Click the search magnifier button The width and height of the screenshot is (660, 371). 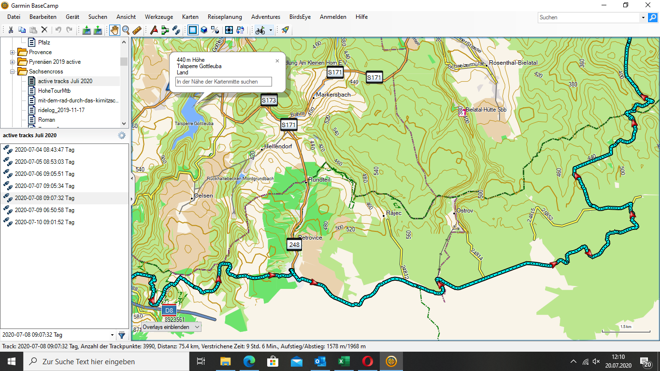tap(653, 17)
